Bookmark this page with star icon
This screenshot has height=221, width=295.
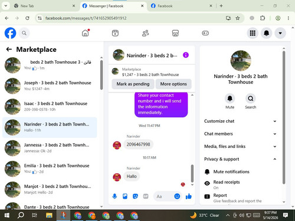tap(238, 18)
